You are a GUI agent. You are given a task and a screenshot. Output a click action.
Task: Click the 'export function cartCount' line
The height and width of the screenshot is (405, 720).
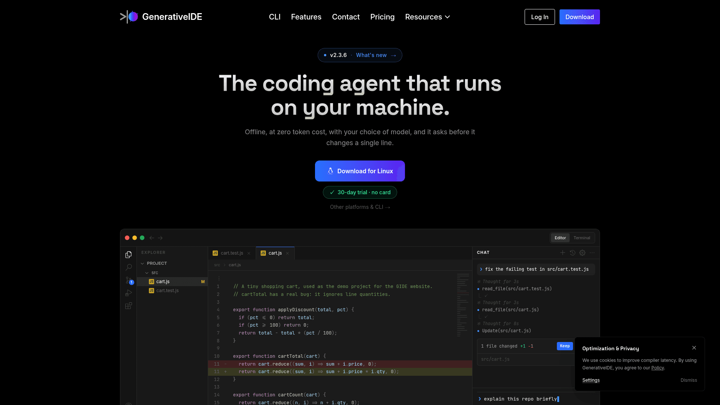(x=279, y=395)
